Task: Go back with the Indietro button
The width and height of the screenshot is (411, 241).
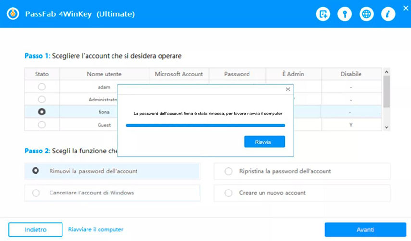Action: coord(35,229)
